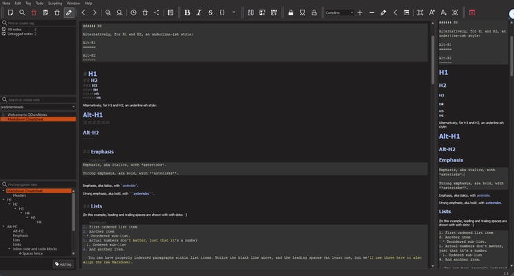Click the solid lock encrypt note icon
Screen dimensions: 514x276
click(x=290, y=12)
